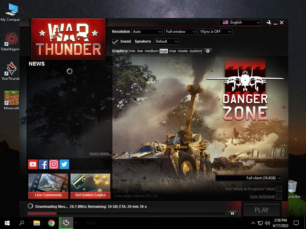Open notification center icon
This screenshot has height=229, width=306.
coord(296,223)
